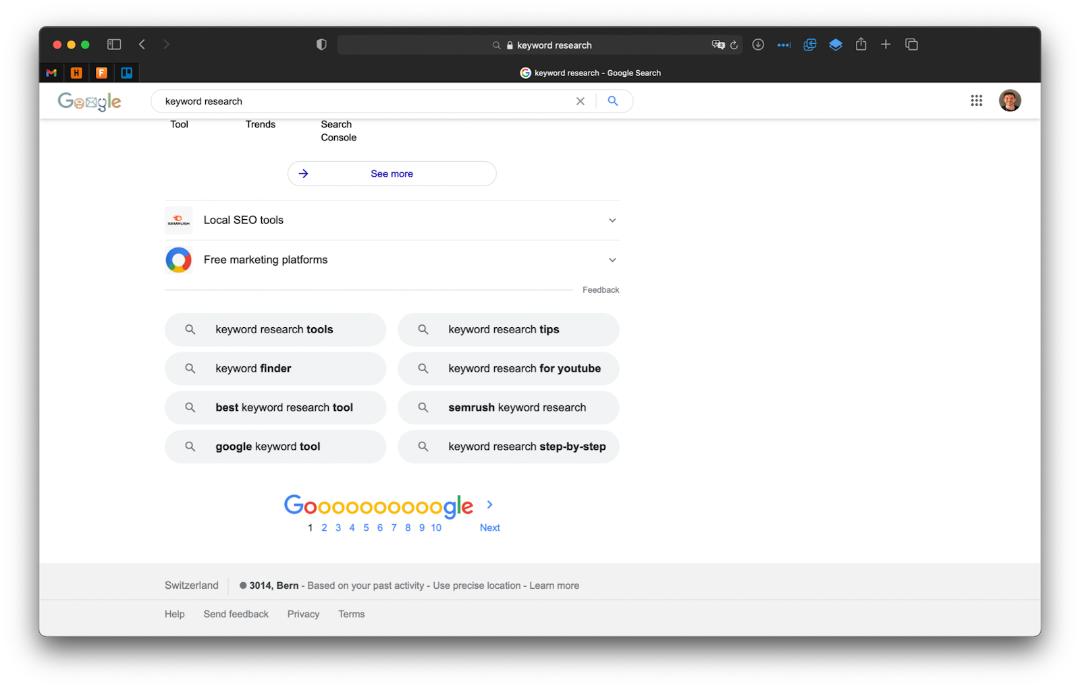Go to results page 10
The width and height of the screenshot is (1080, 688).
(436, 527)
